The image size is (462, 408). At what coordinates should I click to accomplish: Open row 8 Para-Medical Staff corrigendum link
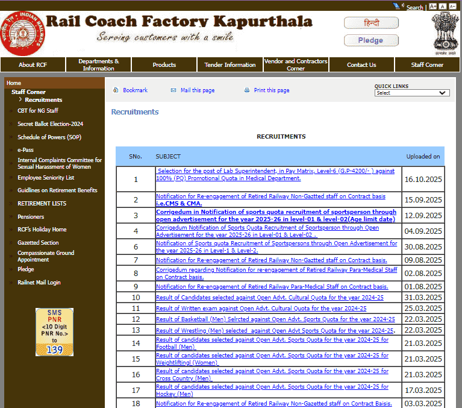276,273
